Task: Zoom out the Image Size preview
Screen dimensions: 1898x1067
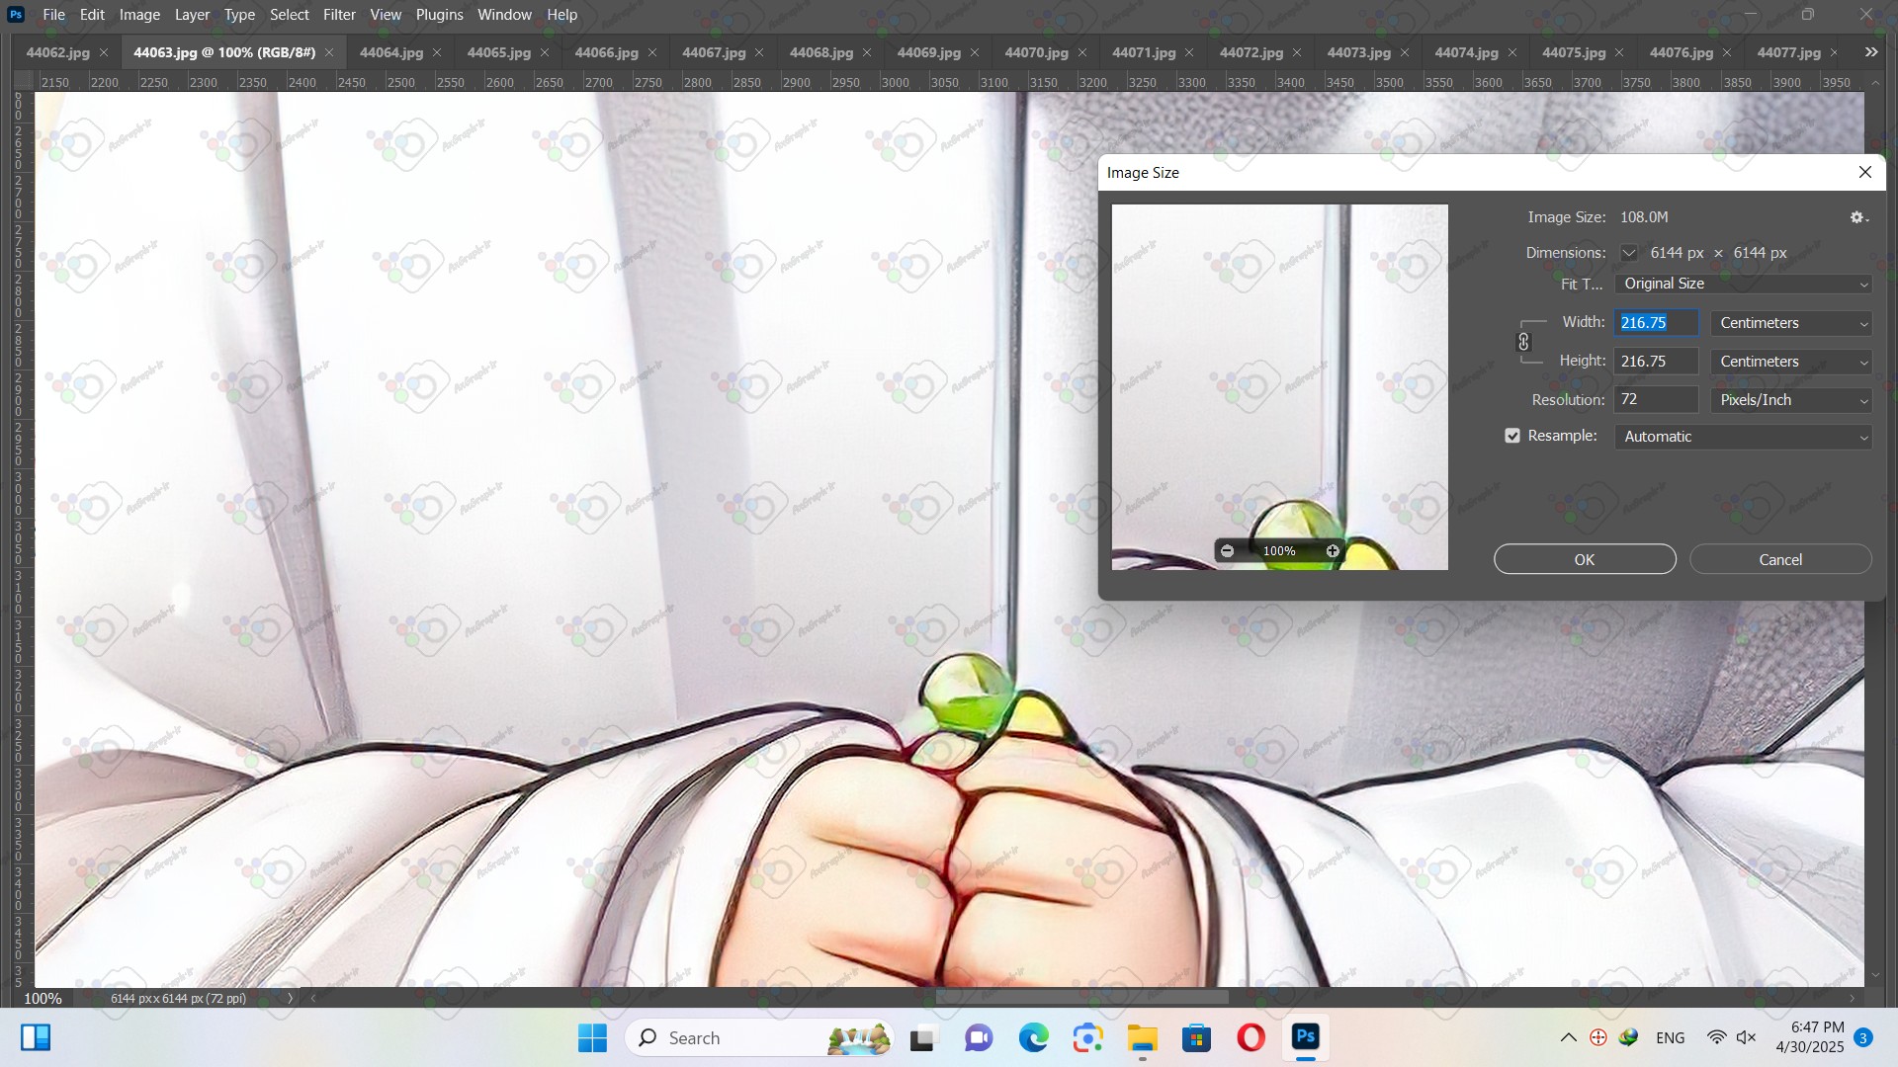Action: 1227,551
